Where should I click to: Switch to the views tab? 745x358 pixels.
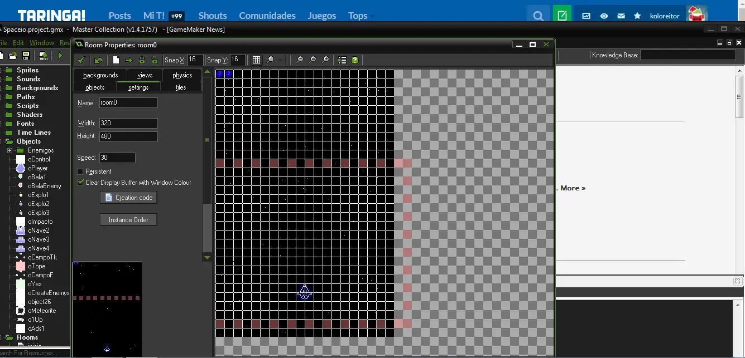[x=145, y=75]
